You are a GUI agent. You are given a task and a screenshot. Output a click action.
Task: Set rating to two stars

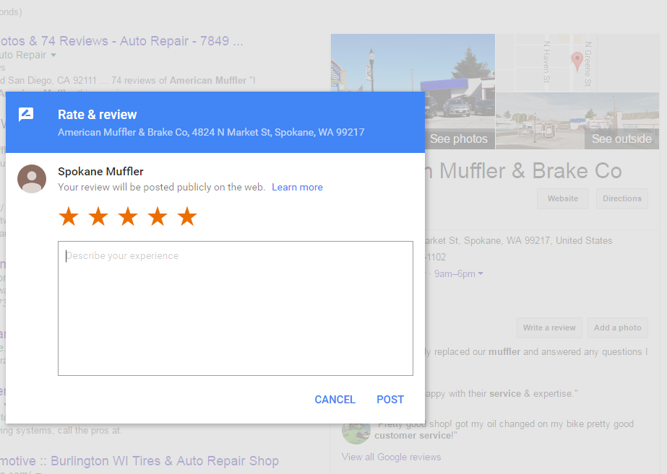point(98,216)
